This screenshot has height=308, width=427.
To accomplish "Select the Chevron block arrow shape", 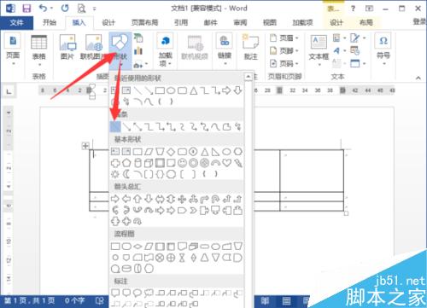I will tap(193, 211).
